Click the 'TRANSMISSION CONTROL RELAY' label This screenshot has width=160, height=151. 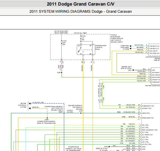(x=101, y=47)
